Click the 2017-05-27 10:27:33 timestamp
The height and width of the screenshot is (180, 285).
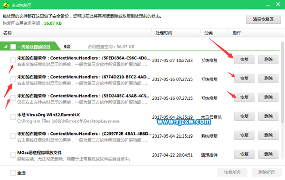point(172,60)
